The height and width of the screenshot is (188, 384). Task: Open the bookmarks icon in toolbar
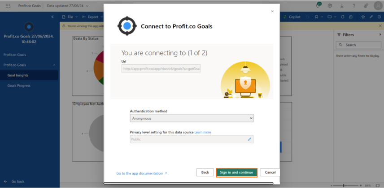[x=316, y=17]
